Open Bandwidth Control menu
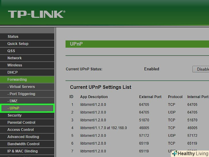The image size is (209, 157). (27, 144)
